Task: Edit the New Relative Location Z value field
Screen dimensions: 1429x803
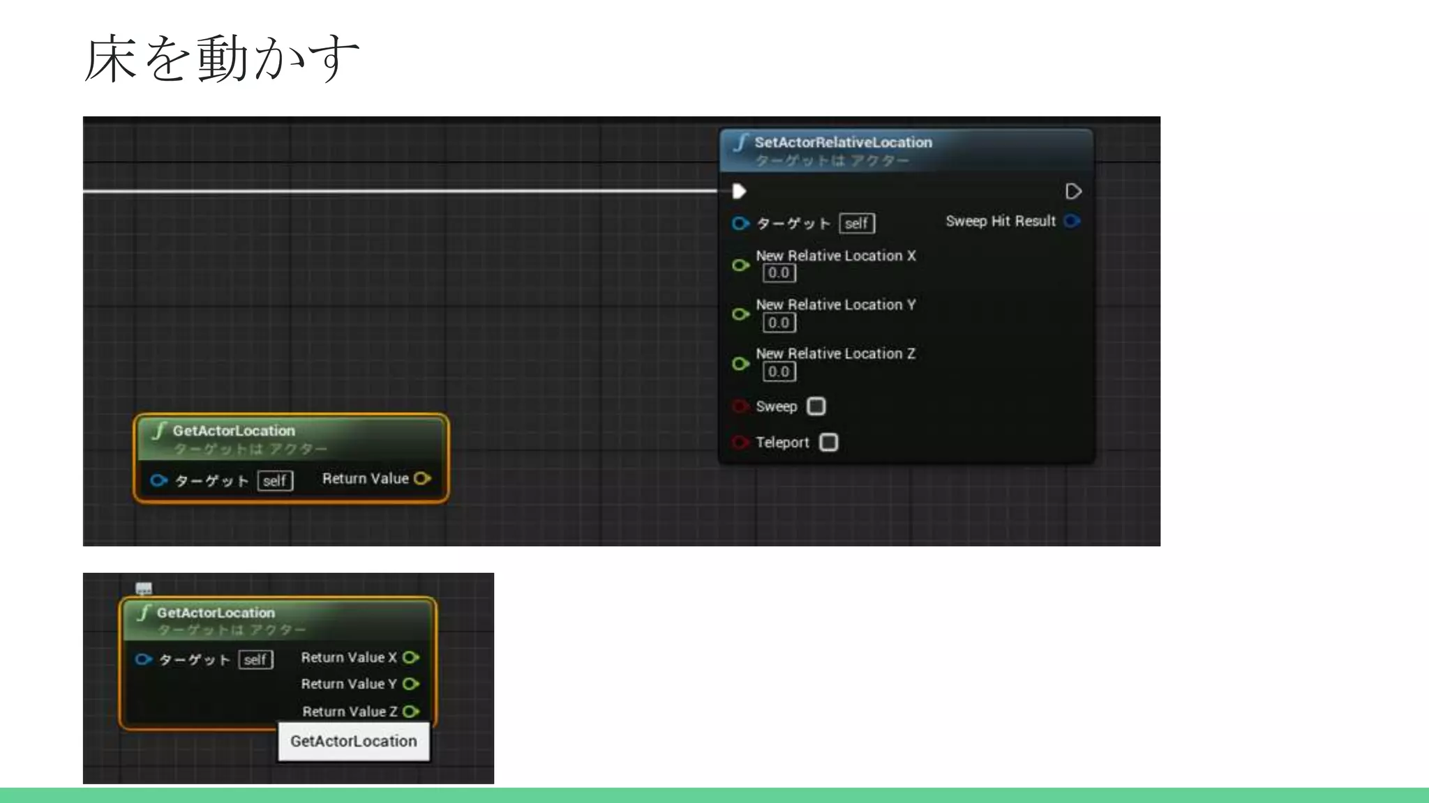Action: (x=779, y=372)
